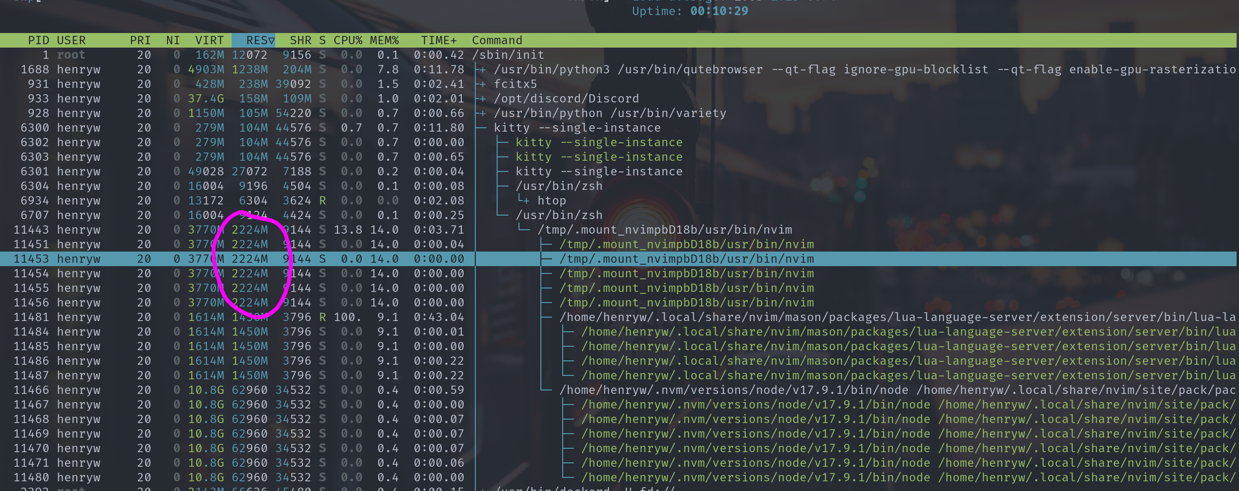Sort by the SHR column header
Image resolution: width=1239 pixels, height=491 pixels.
[301, 40]
